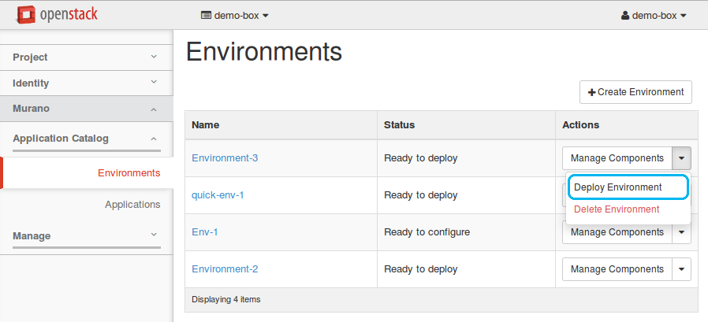The height and width of the screenshot is (322, 708).
Task: Click the Create Environment button
Action: tap(635, 92)
